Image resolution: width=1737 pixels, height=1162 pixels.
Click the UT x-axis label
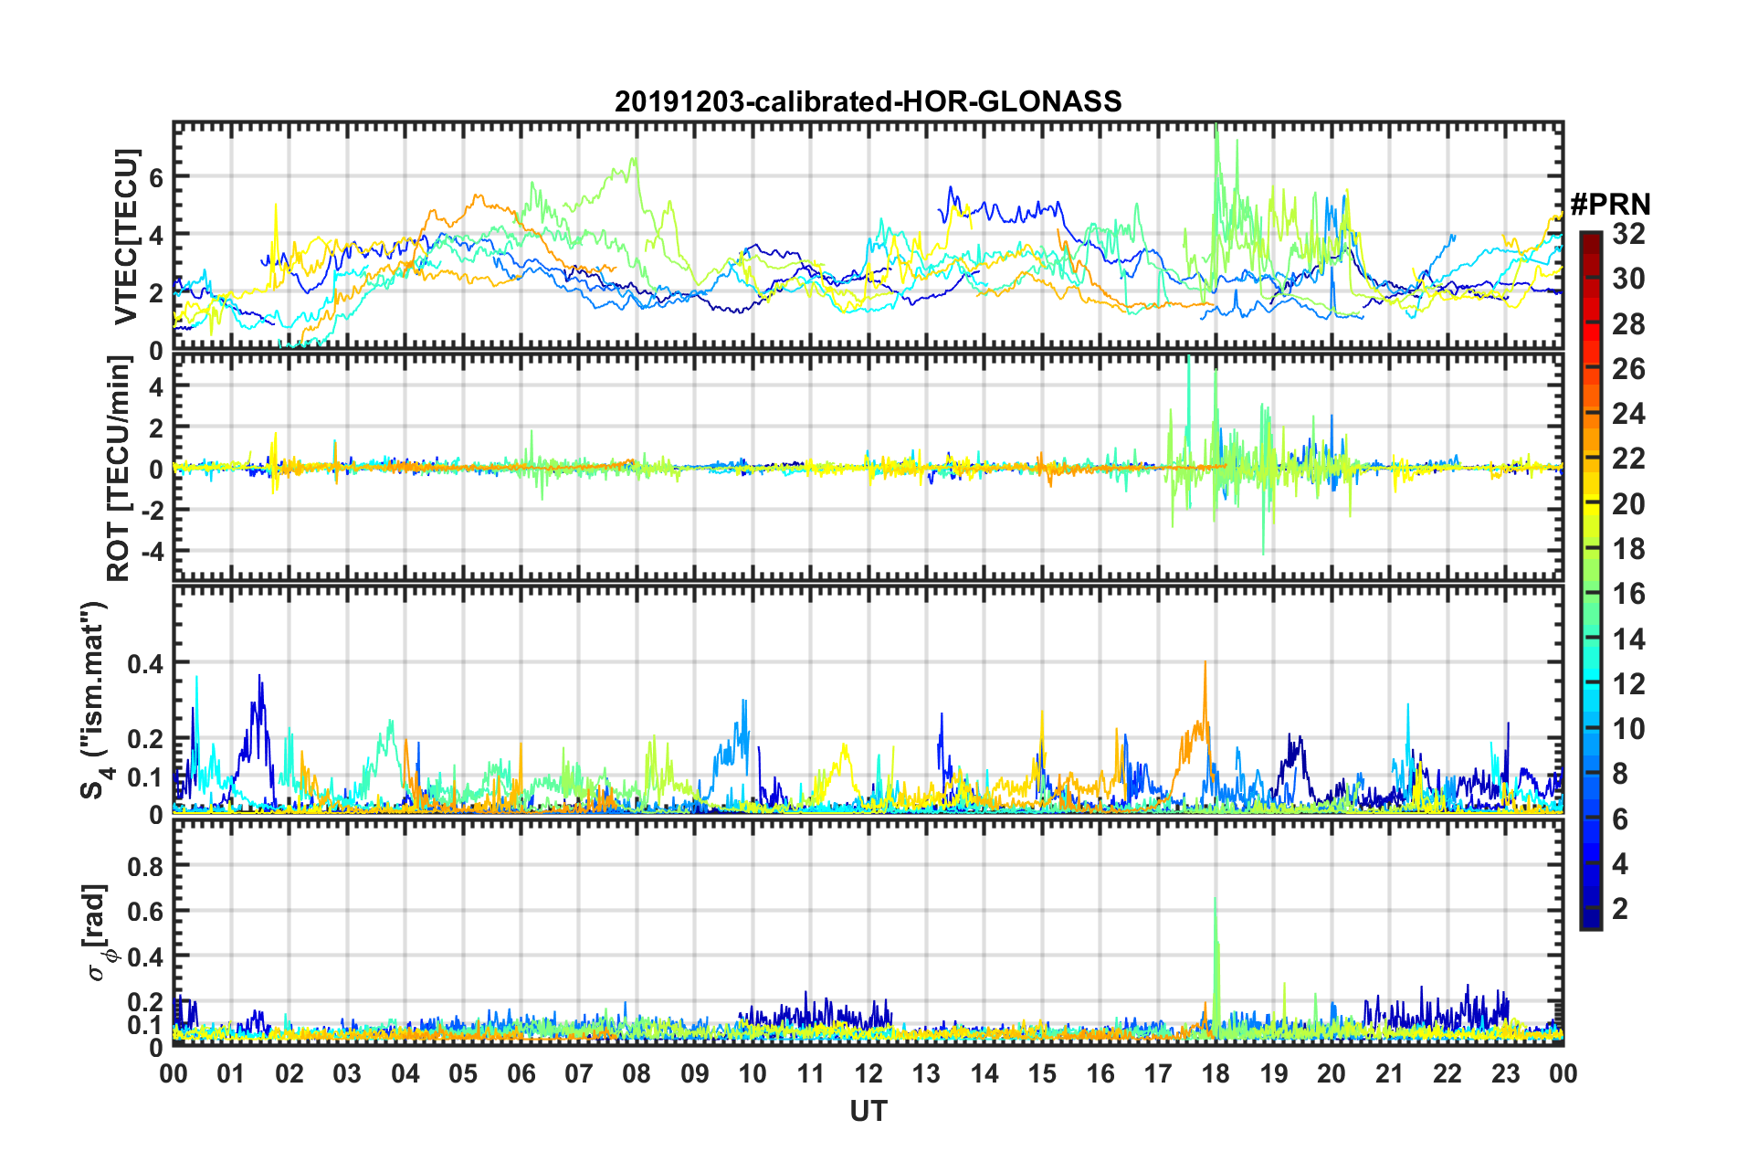pyautogui.click(x=868, y=1111)
